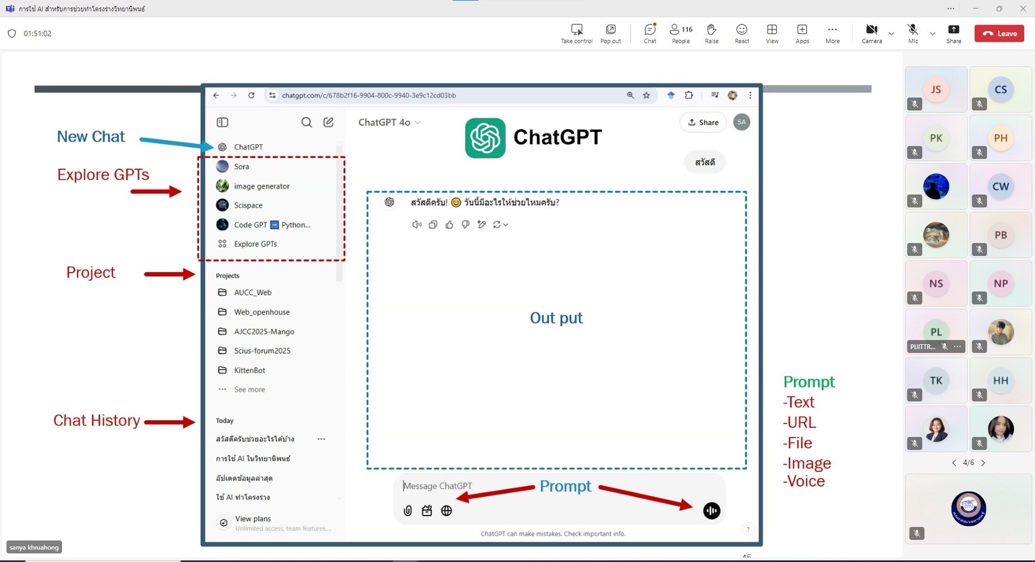Open the AJCC2025-Mango project

point(264,331)
